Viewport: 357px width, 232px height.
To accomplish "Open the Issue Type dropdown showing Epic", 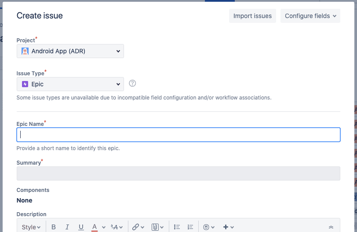I will click(x=70, y=84).
